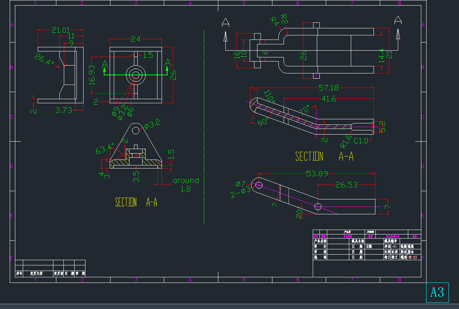
Task: Select the 16.93 vertical dimension
Action: (x=92, y=75)
